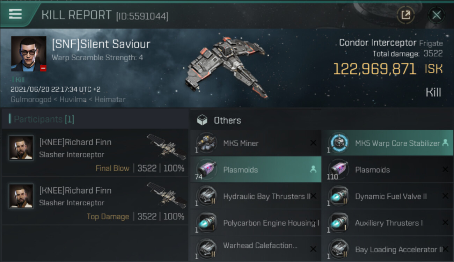This screenshot has width=454, height=262.
Task: Click the Others section header
Action: tap(227, 121)
